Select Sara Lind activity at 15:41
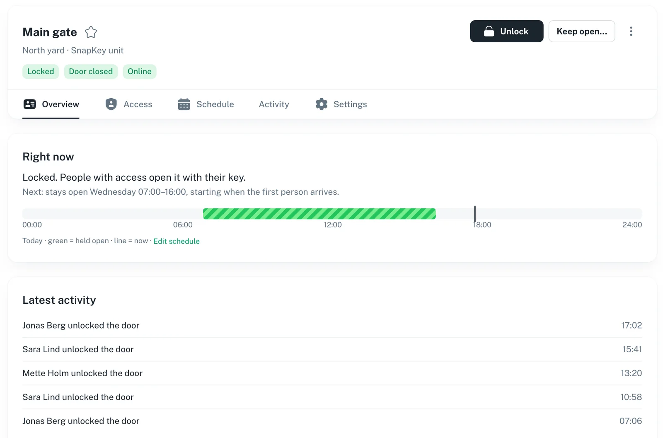Viewport: 663px width, 438px height. [332, 349]
